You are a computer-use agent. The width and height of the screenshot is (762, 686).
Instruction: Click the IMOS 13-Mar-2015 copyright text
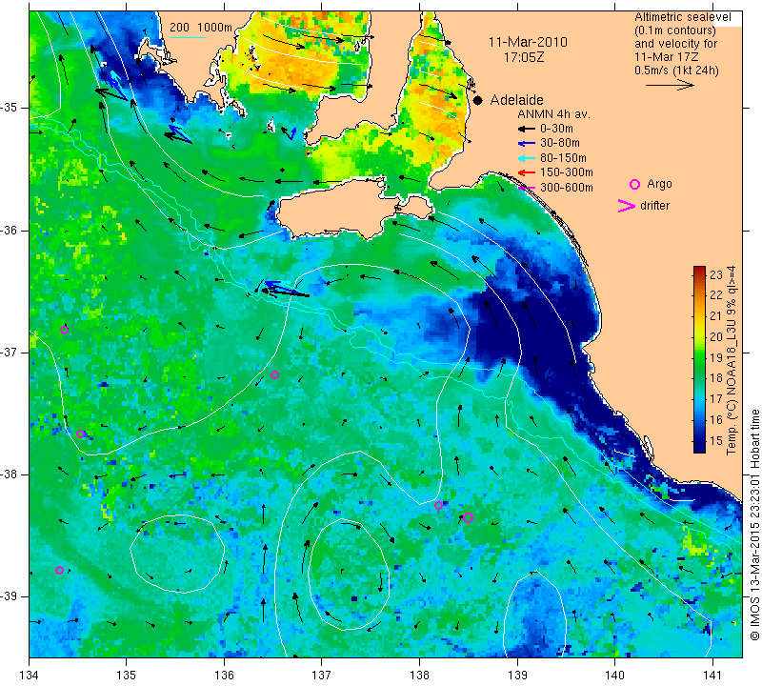754,525
